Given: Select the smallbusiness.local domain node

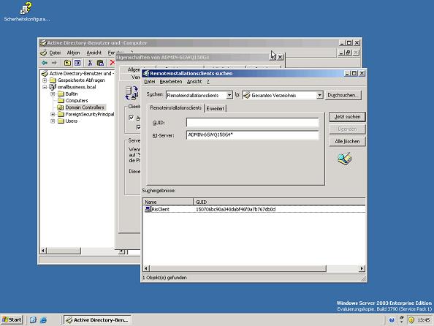Looking at the screenshot, I should [77, 87].
